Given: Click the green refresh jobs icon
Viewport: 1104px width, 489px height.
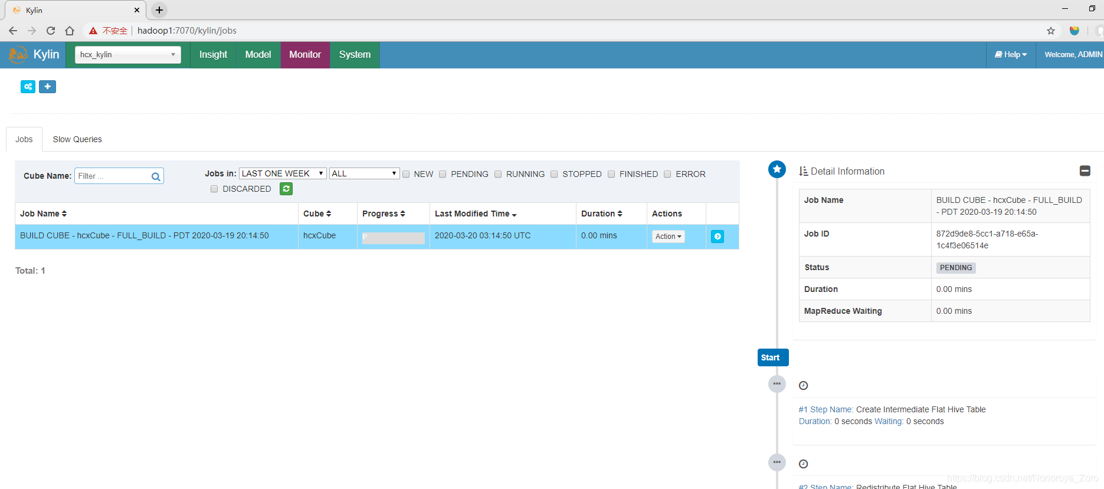Looking at the screenshot, I should pos(286,189).
